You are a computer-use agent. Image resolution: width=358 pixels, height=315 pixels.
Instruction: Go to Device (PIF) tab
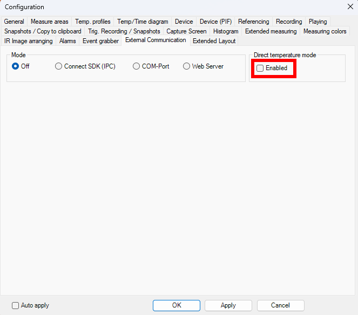pos(215,22)
